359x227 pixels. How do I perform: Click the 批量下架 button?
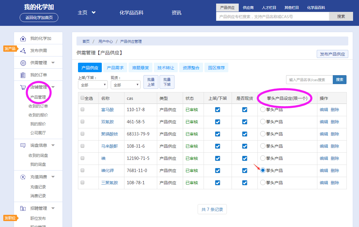point(167,82)
